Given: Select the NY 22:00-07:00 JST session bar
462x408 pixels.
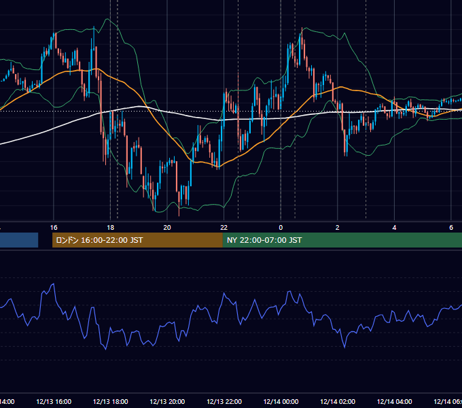Looking at the screenshot, I should click(x=342, y=240).
